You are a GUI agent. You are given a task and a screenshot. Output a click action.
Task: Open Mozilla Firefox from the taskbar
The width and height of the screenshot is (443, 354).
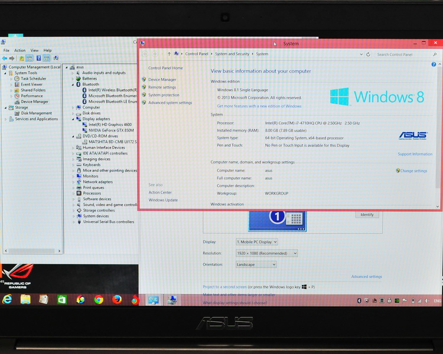(x=117, y=300)
